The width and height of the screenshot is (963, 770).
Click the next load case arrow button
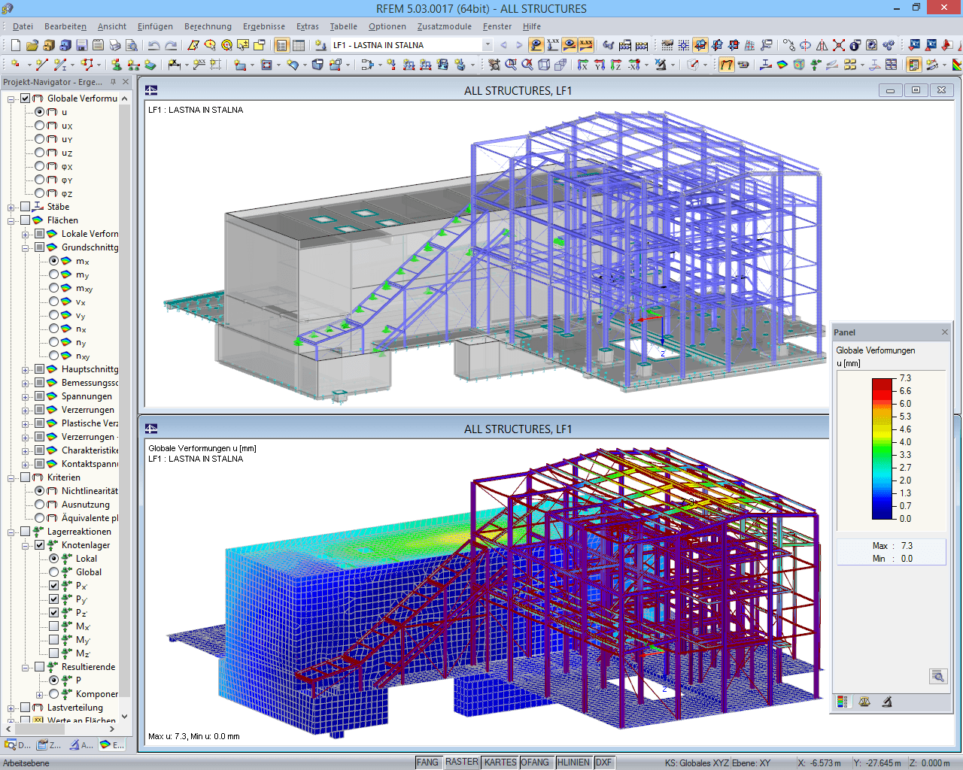(518, 44)
